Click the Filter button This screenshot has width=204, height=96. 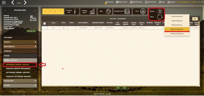(x=195, y=19)
